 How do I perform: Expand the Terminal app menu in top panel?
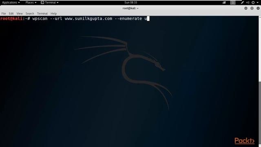(x=50, y=2)
